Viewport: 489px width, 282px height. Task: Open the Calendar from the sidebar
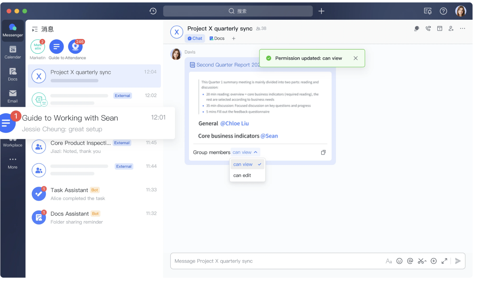(13, 52)
